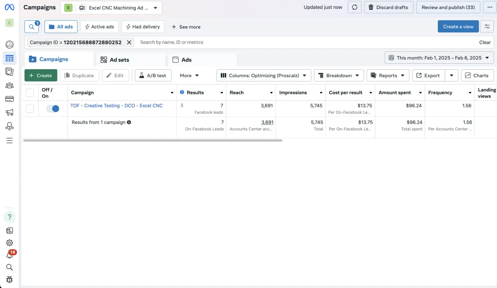This screenshot has height=288, width=497.
Task: Select the All ads view
Action: [x=61, y=27]
